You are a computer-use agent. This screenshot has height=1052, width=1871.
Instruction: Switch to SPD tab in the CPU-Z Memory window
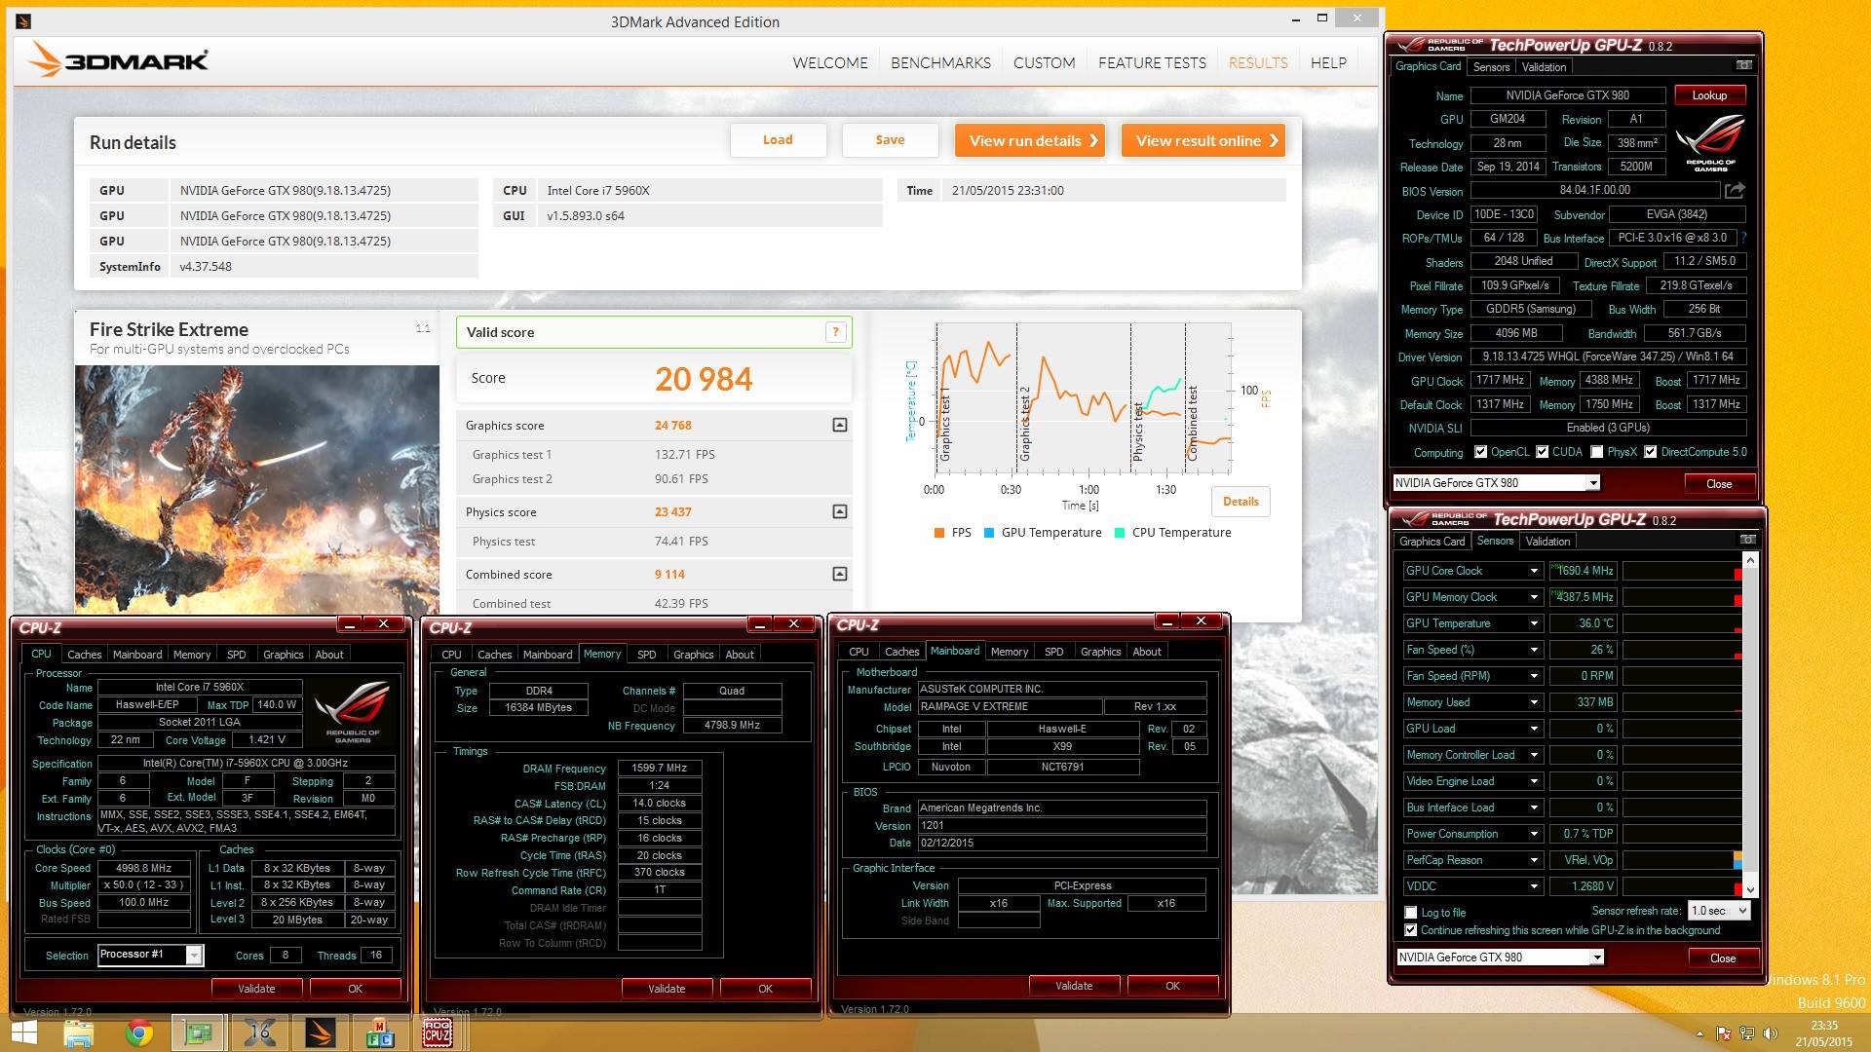coord(646,655)
